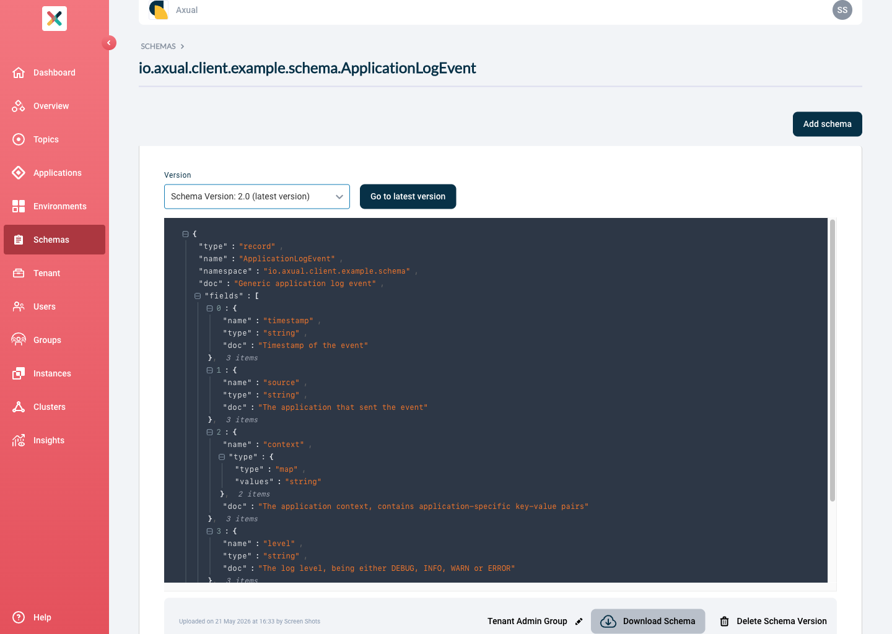Click the Tenant briefcase icon
This screenshot has height=634, width=892.
(19, 273)
